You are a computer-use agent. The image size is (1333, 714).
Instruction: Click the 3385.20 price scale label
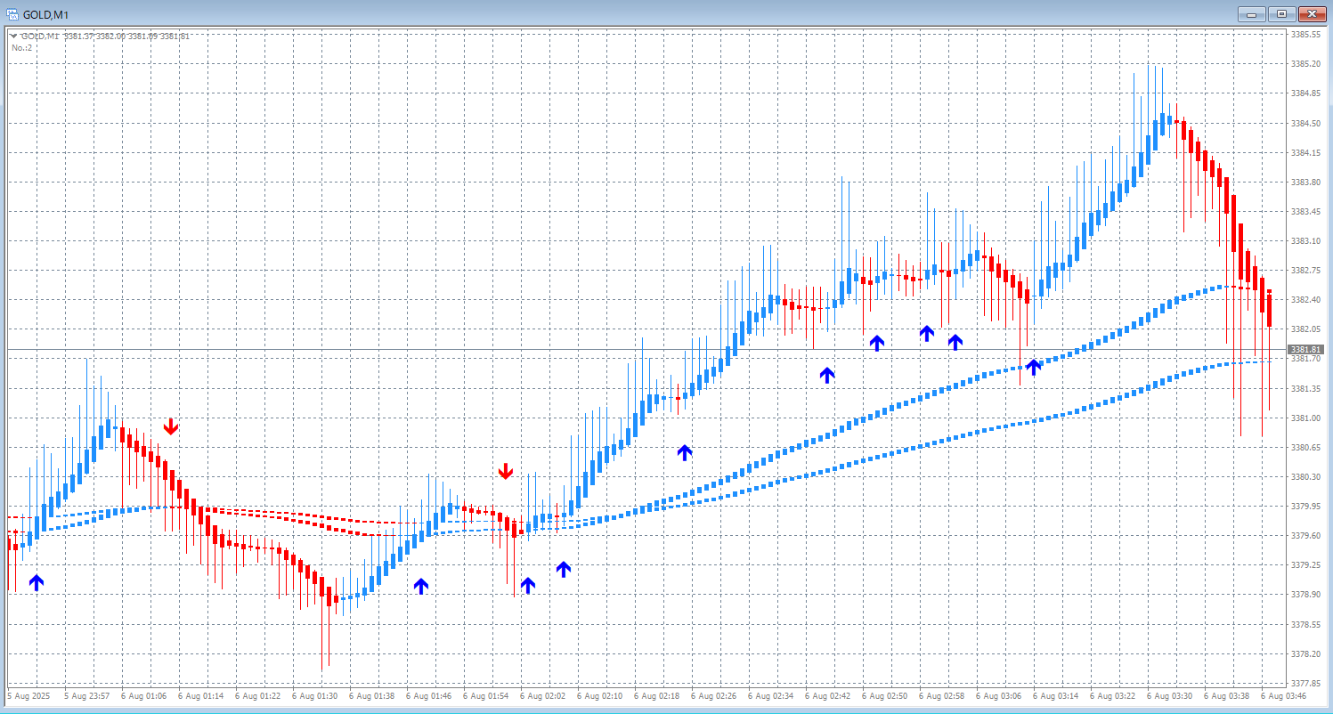[1305, 64]
